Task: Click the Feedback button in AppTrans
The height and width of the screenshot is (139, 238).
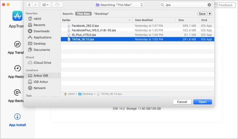Action: (x=225, y=5)
